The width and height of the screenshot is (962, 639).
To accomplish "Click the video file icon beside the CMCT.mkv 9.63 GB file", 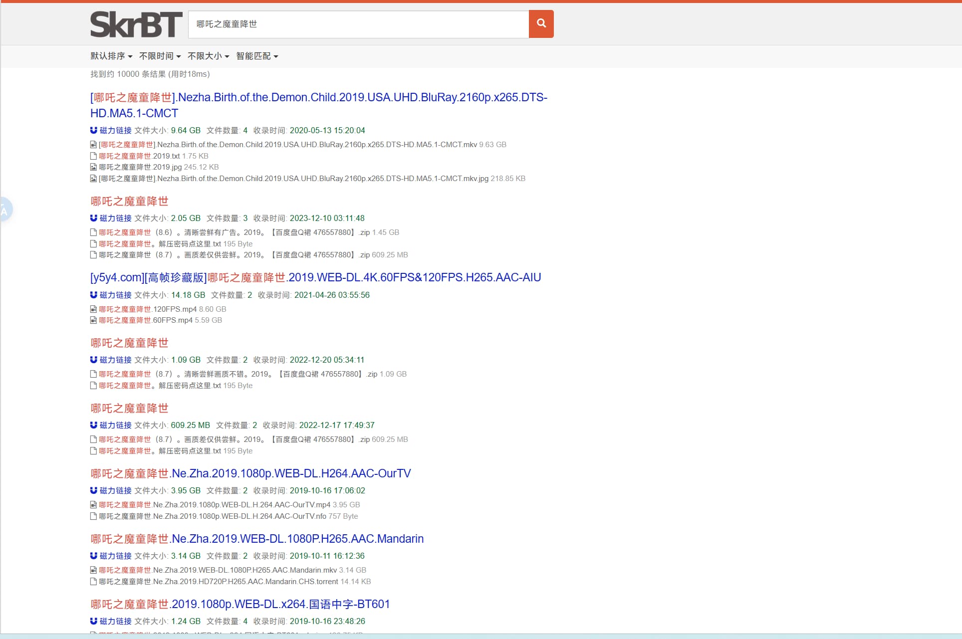I will 93,145.
